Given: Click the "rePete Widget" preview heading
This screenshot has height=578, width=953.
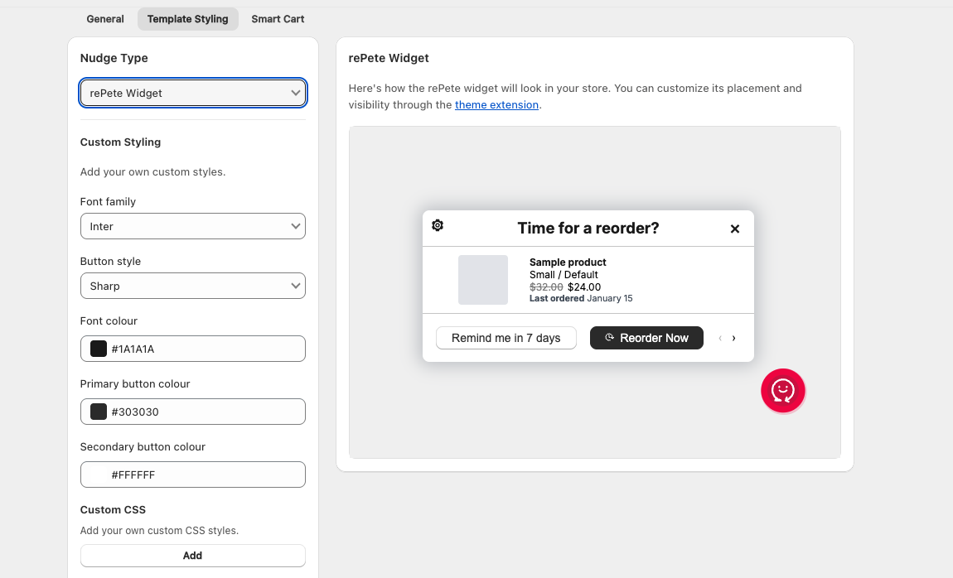Looking at the screenshot, I should point(389,58).
